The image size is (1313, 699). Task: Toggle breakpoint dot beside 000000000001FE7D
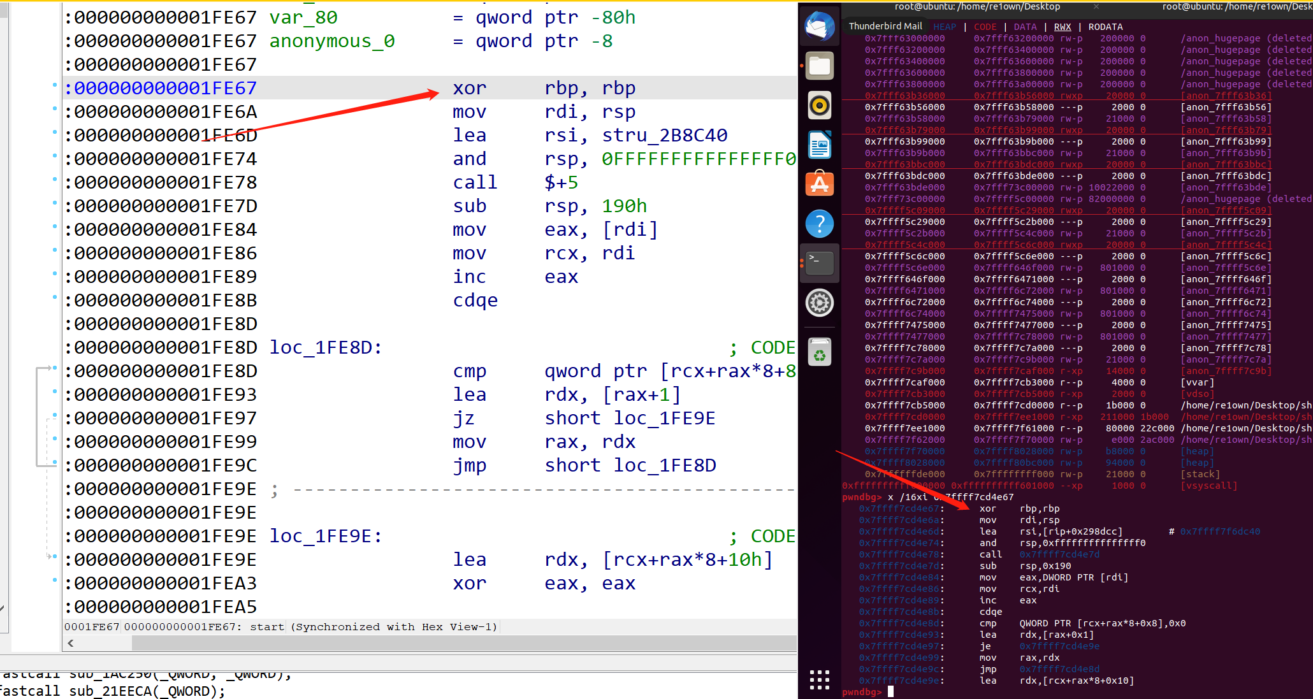tap(55, 203)
